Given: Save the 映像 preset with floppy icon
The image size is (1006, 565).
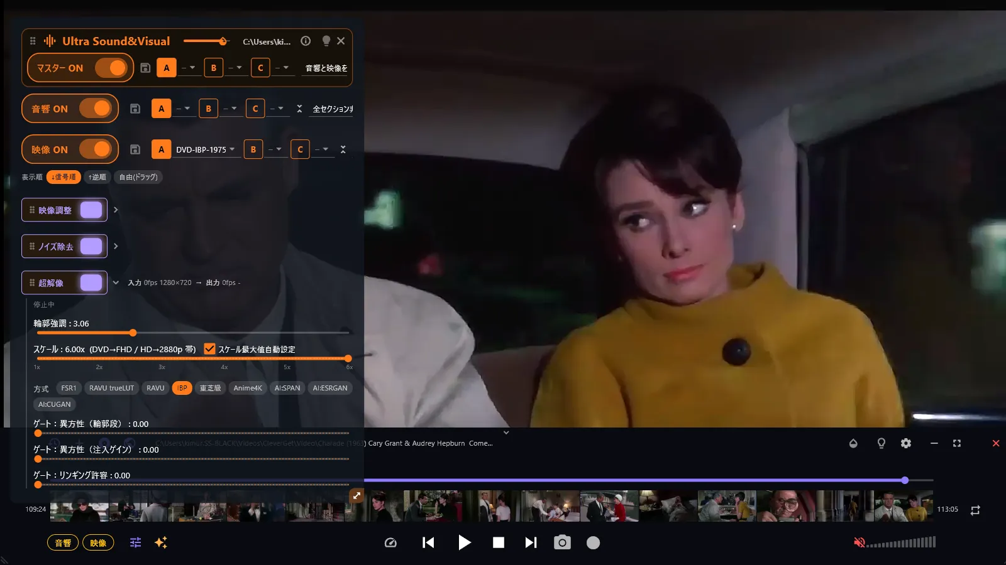Looking at the screenshot, I should (x=135, y=149).
